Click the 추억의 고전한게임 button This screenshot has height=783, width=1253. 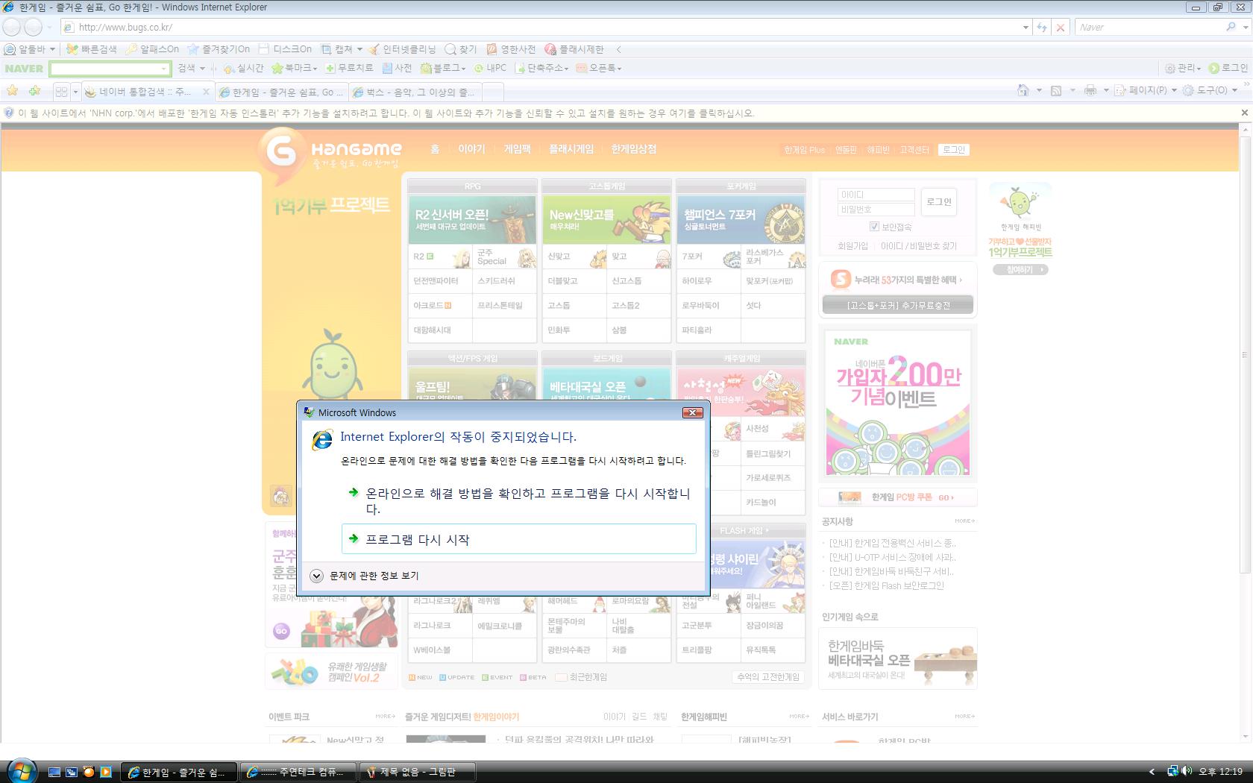pos(768,677)
